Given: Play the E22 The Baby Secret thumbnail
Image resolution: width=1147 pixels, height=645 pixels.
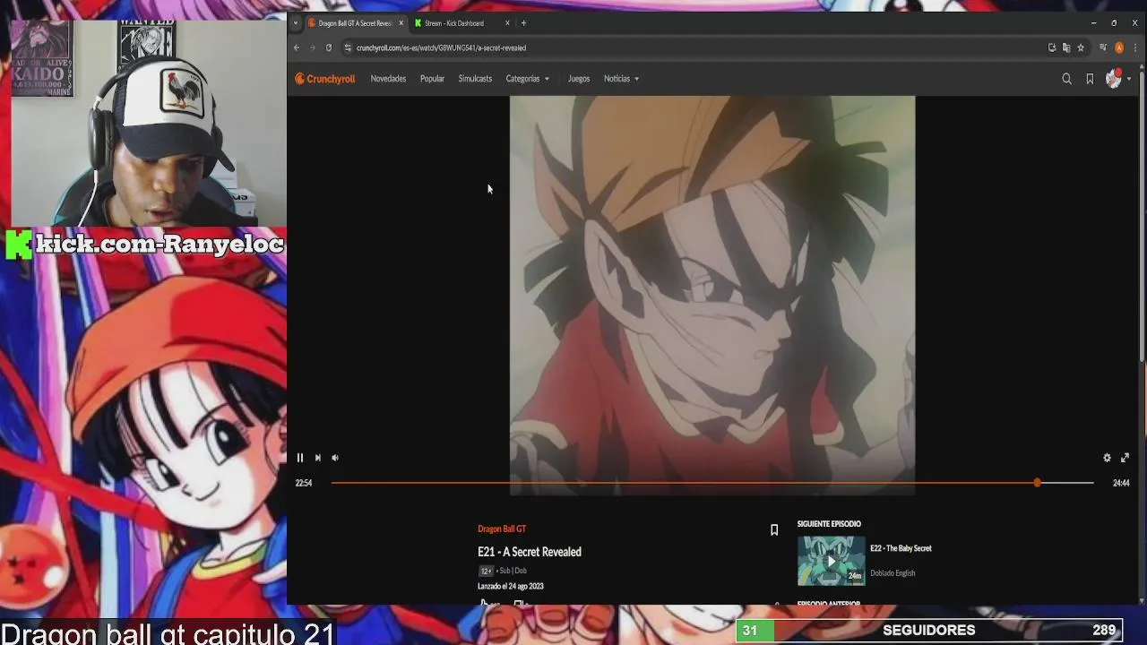Looking at the screenshot, I should pos(831,561).
